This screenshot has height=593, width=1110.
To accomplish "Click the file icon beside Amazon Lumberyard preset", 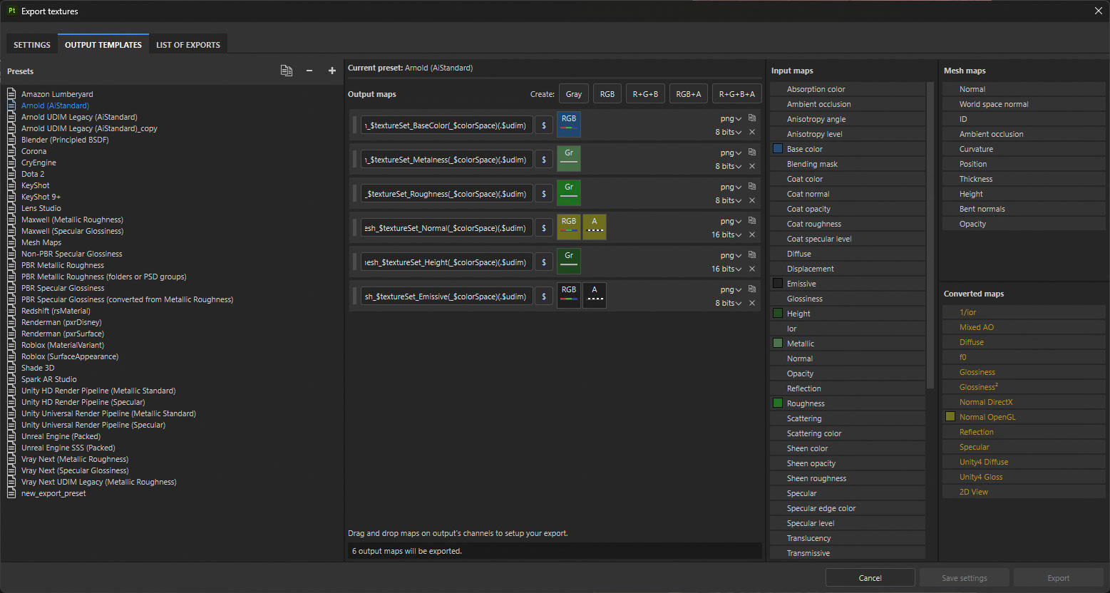I will (11, 94).
